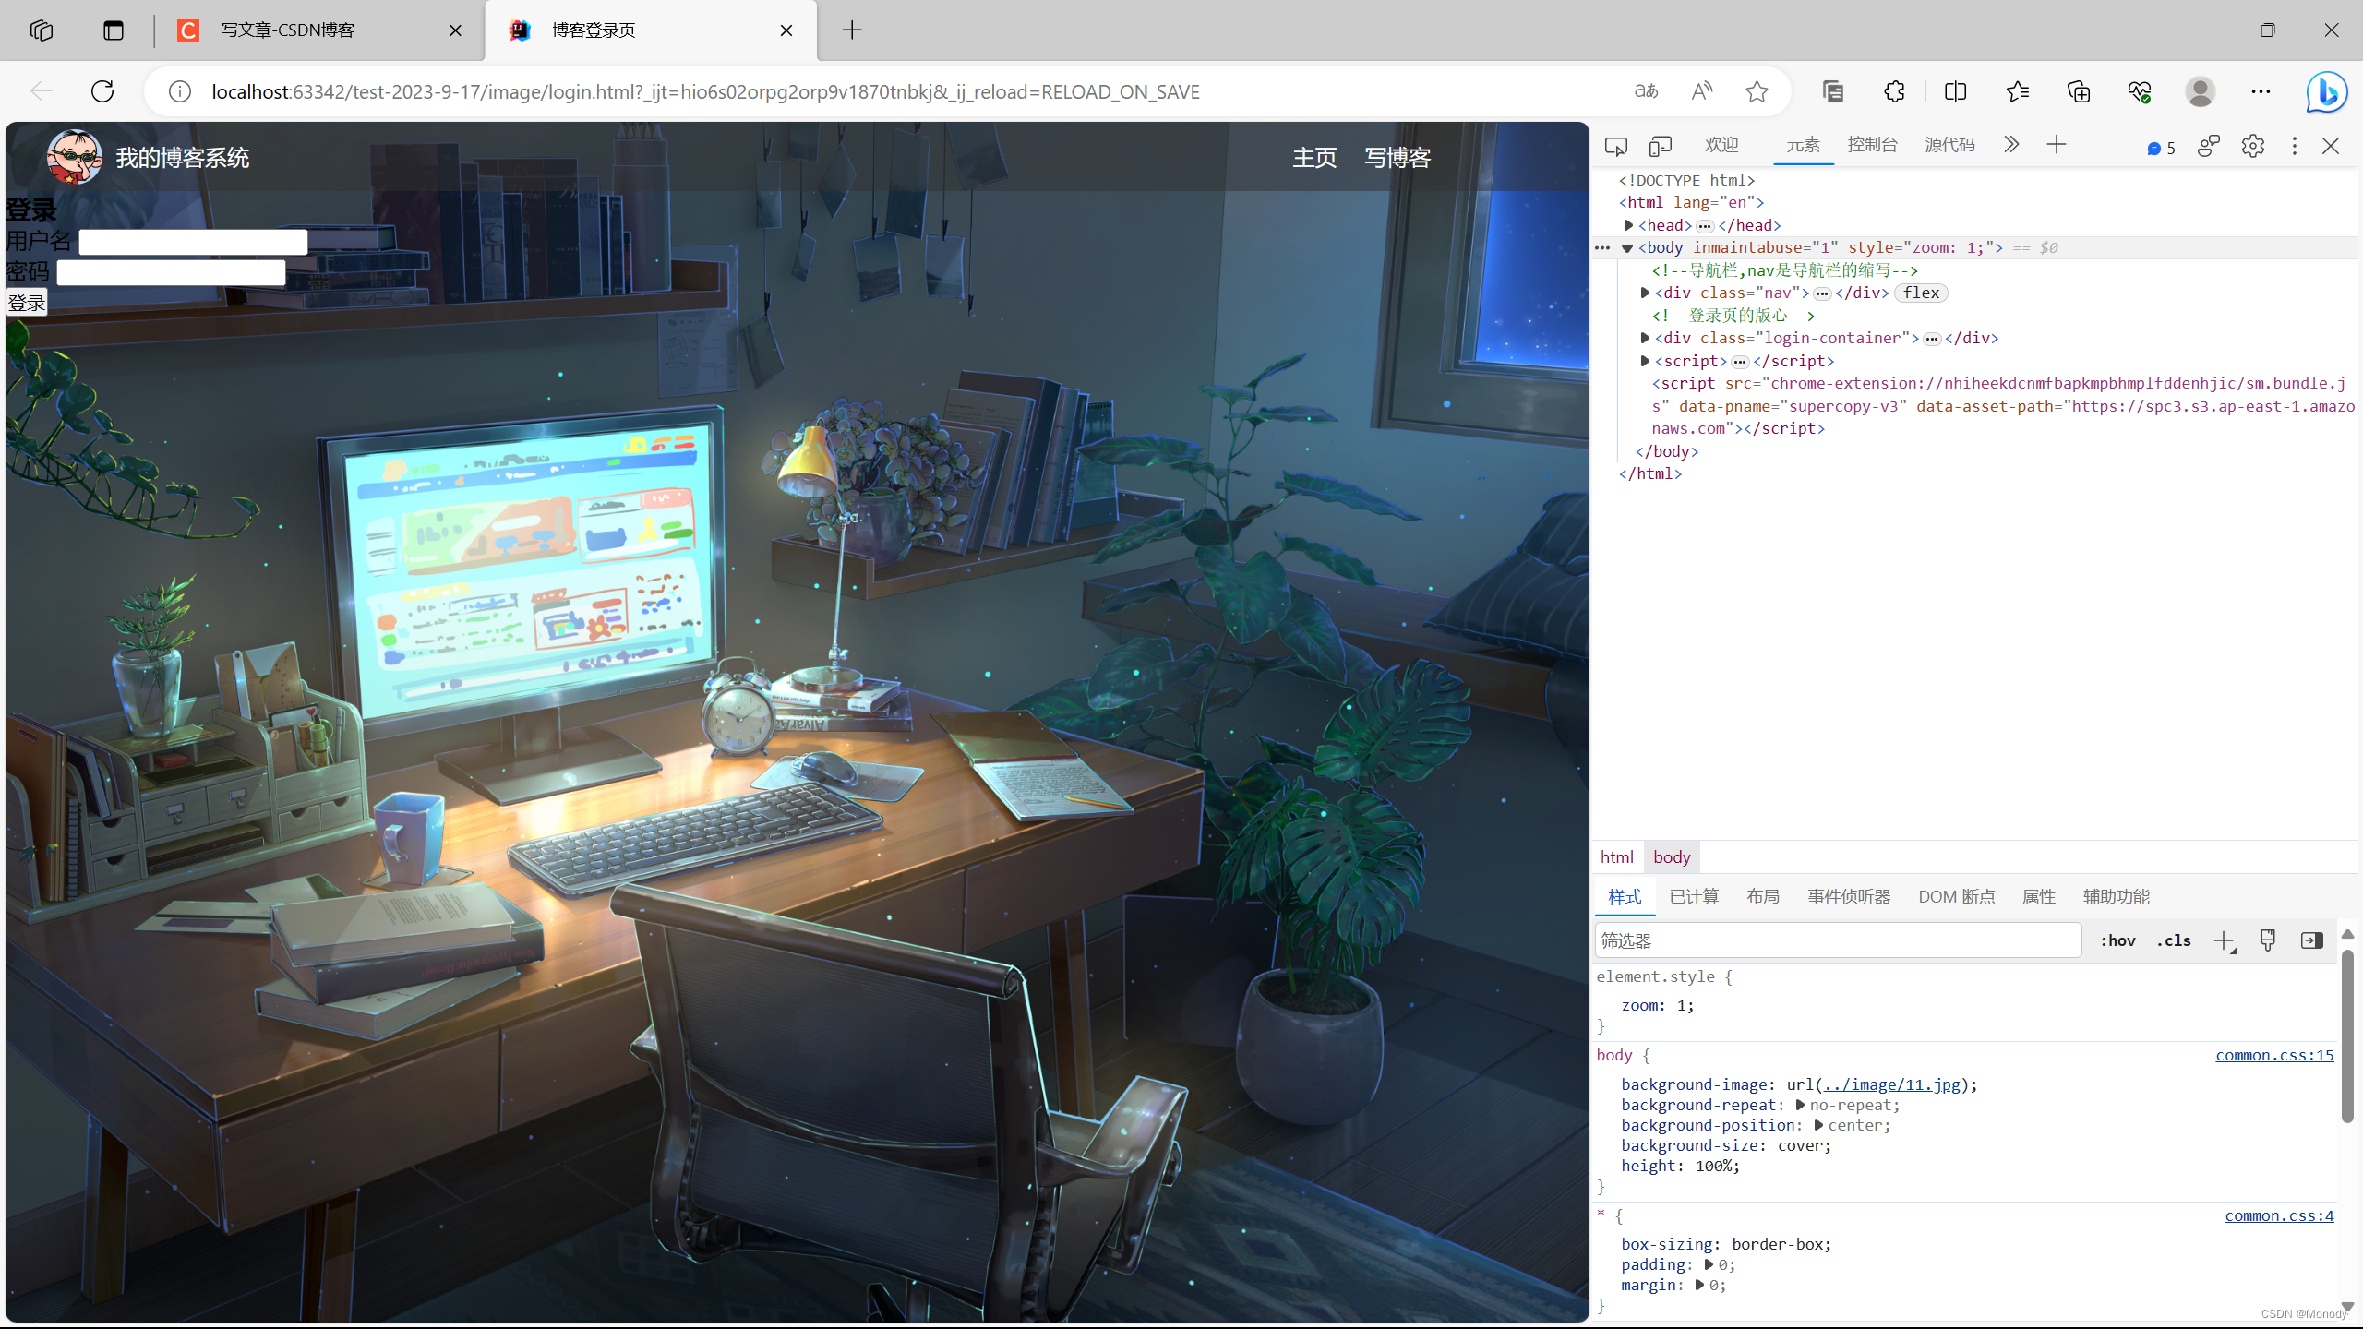Switch to 写文章-CSDN博客 tab
The image size is (2363, 1329).
(320, 30)
